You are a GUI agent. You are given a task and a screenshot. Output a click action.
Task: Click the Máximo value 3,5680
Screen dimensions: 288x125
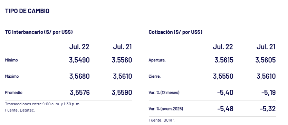click(79, 76)
